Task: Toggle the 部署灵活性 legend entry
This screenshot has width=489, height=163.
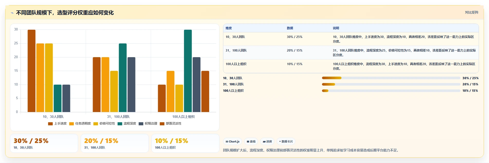Action: [170, 124]
